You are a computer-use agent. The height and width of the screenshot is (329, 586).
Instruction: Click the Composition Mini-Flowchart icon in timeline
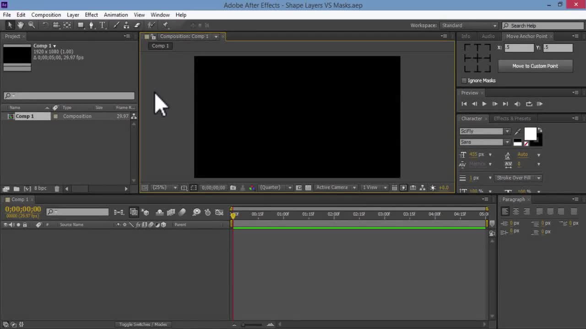point(119,212)
